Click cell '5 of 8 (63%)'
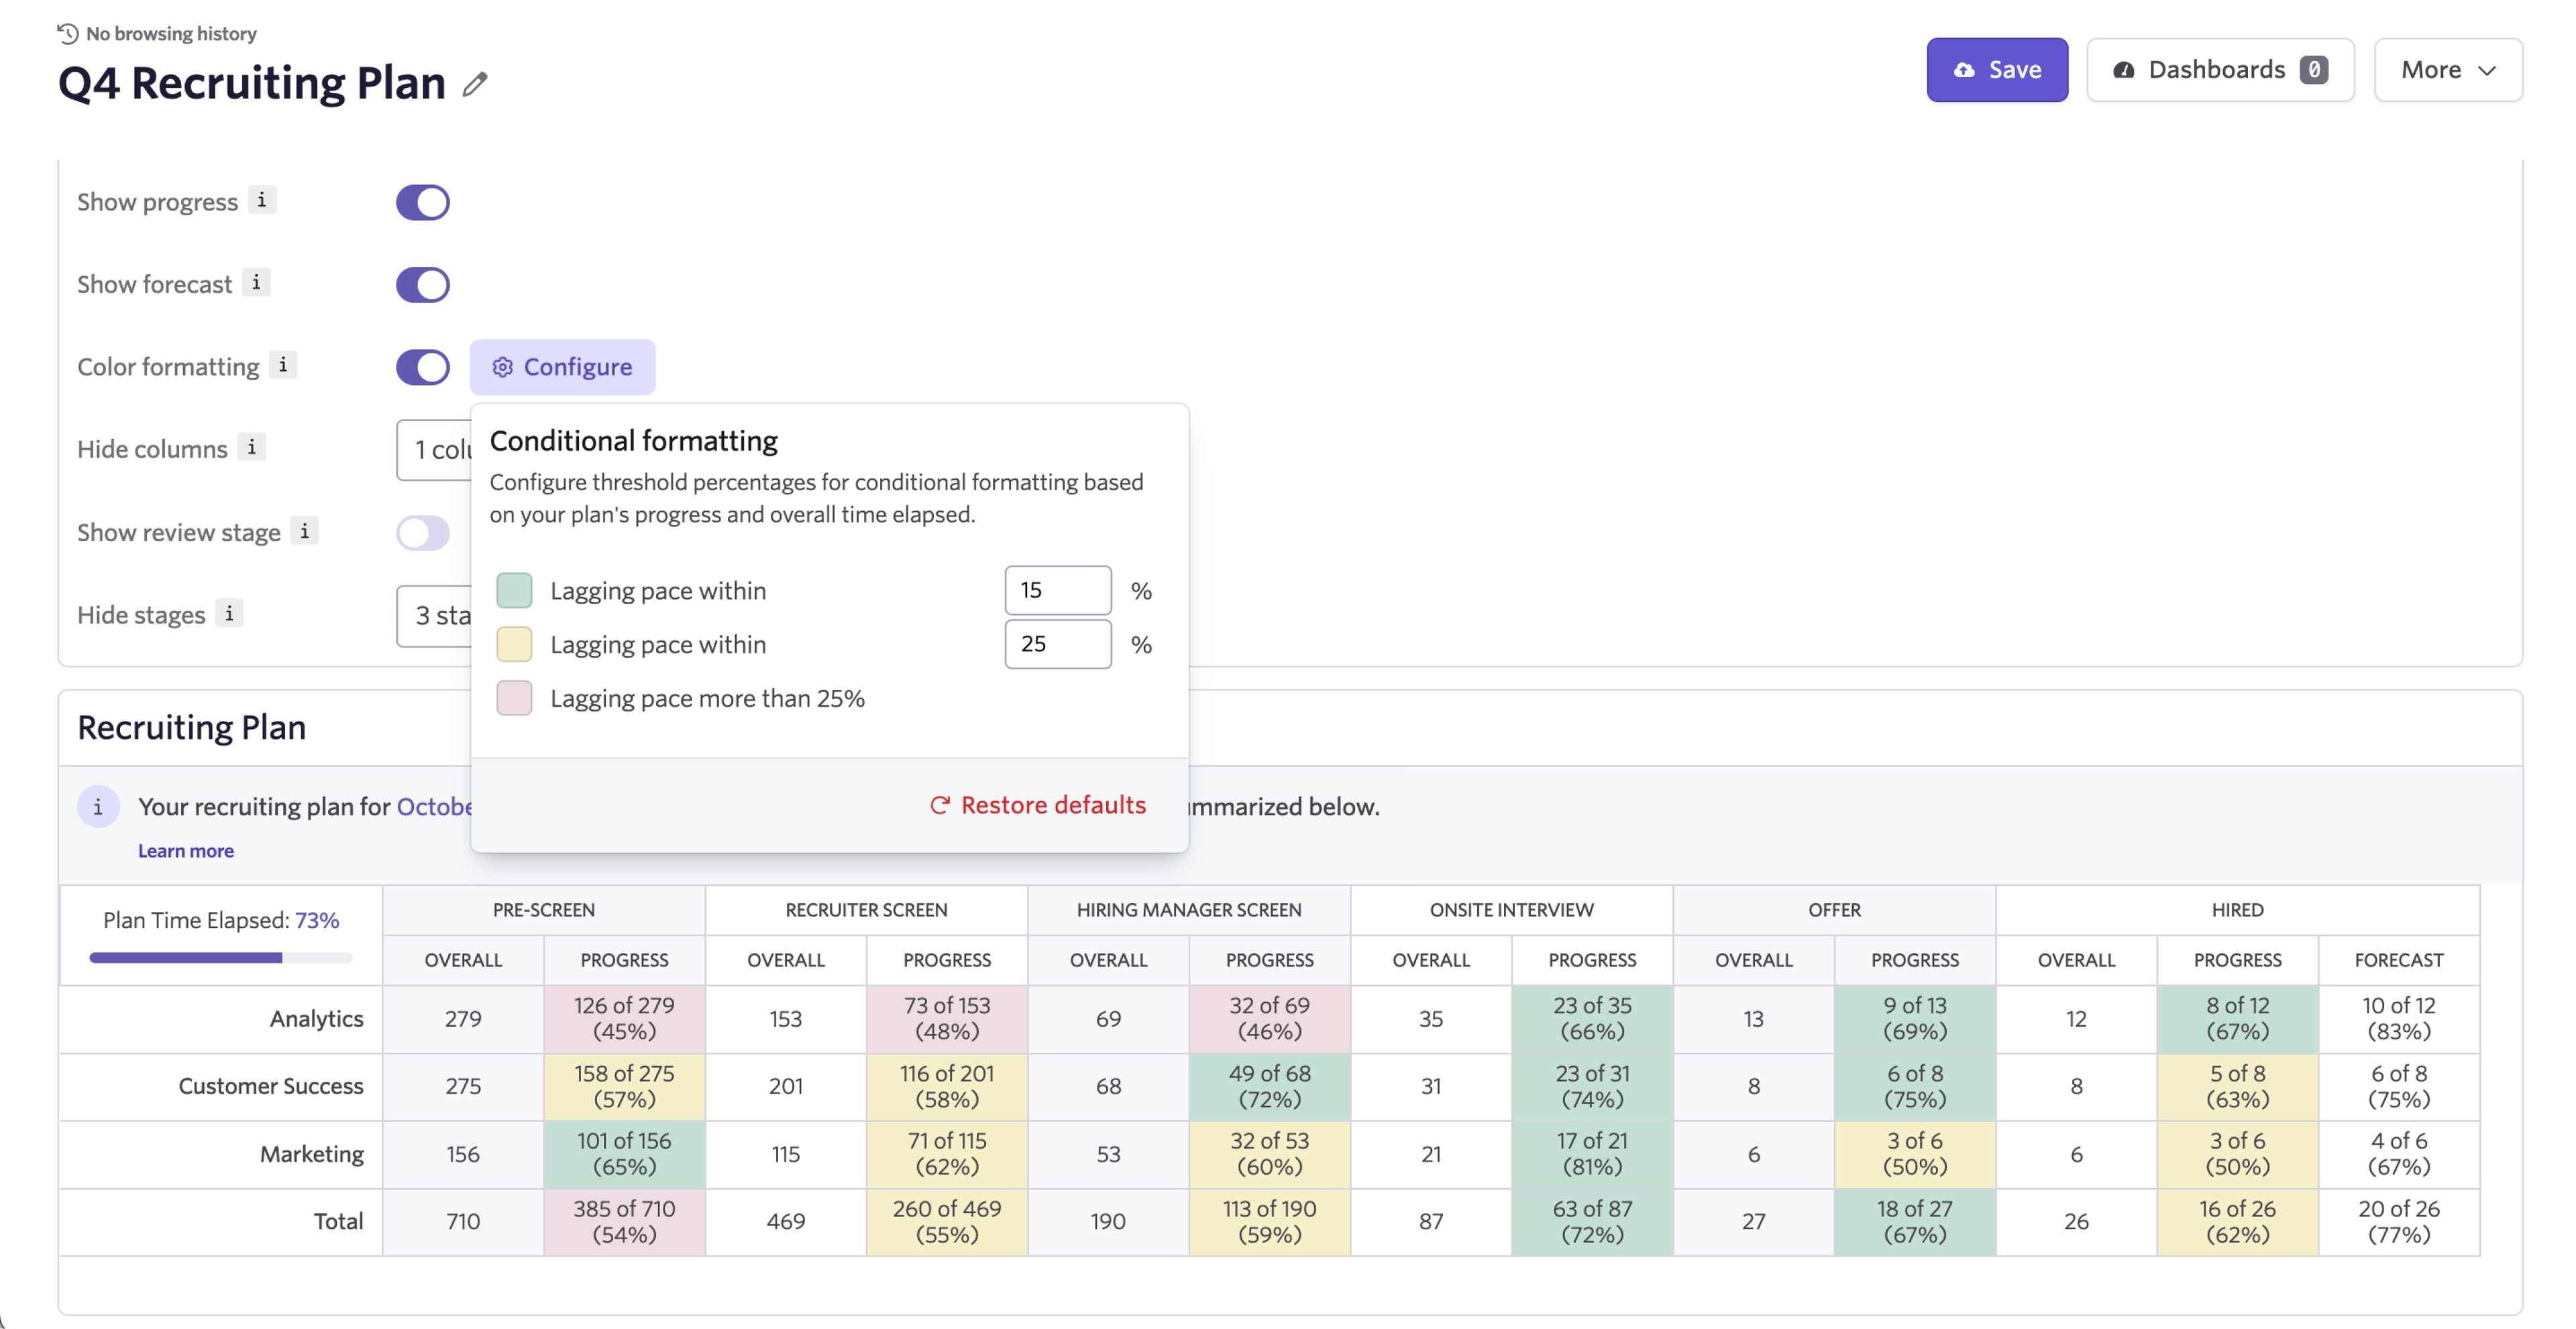 tap(2237, 1087)
